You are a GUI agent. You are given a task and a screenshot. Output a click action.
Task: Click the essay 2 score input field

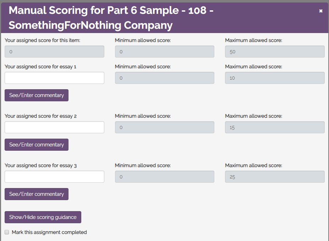coord(54,127)
